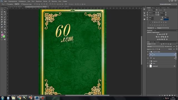This screenshot has width=178, height=100.
Task: Click the foreground pink color swatch
Action: pyautogui.click(x=2, y=35)
